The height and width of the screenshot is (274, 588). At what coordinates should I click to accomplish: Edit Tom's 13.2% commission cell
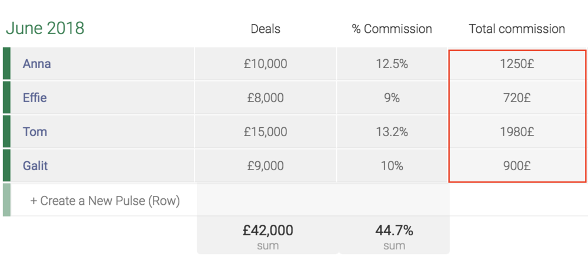tap(392, 132)
